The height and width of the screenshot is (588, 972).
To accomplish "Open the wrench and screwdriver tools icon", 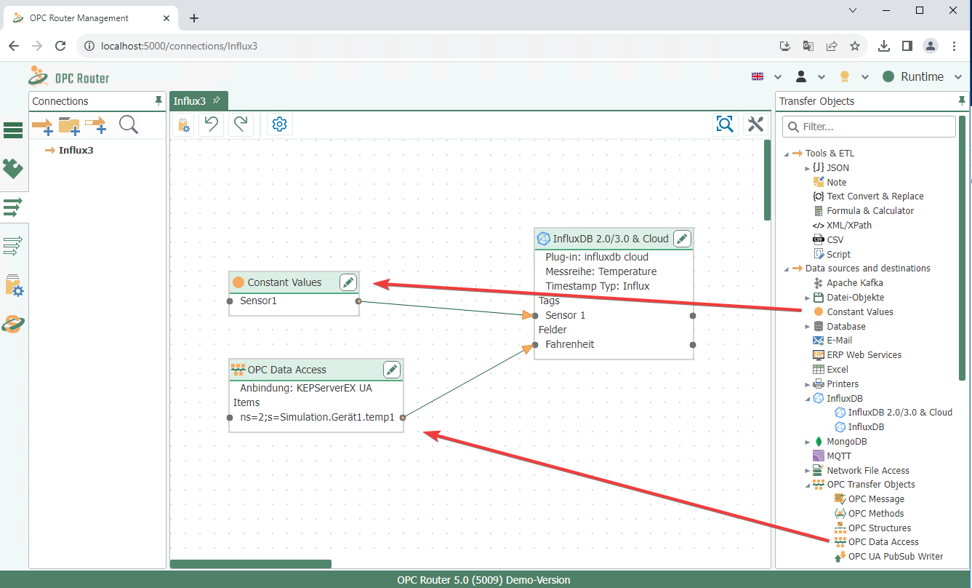I will pyautogui.click(x=756, y=124).
